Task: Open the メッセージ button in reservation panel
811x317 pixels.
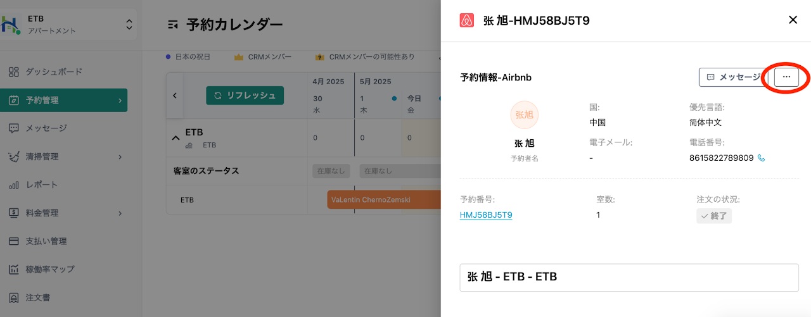Action: [x=733, y=77]
